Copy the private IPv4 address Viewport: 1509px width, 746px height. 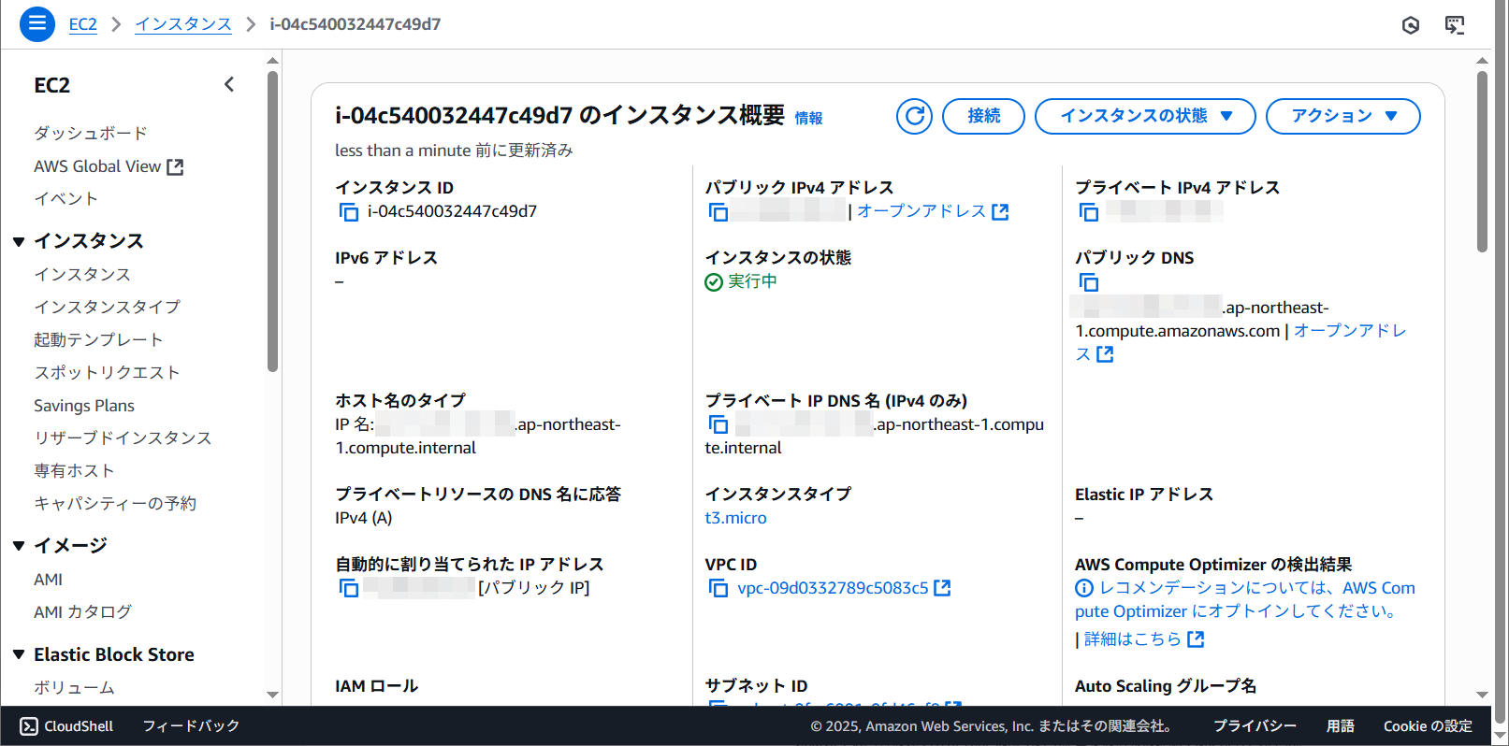(x=1088, y=212)
